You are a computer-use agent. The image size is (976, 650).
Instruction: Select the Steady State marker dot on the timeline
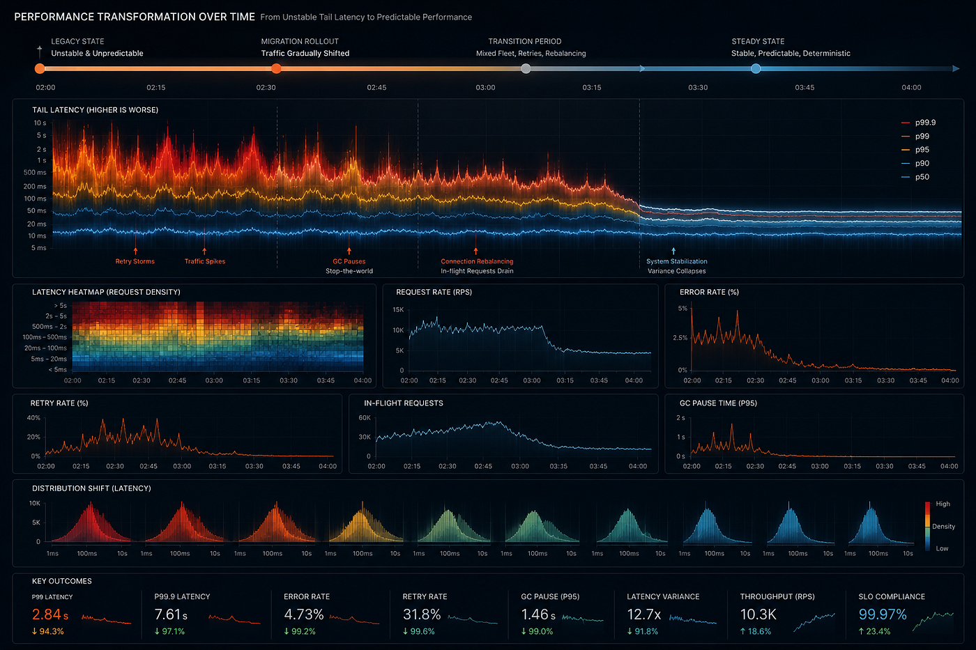click(x=756, y=68)
